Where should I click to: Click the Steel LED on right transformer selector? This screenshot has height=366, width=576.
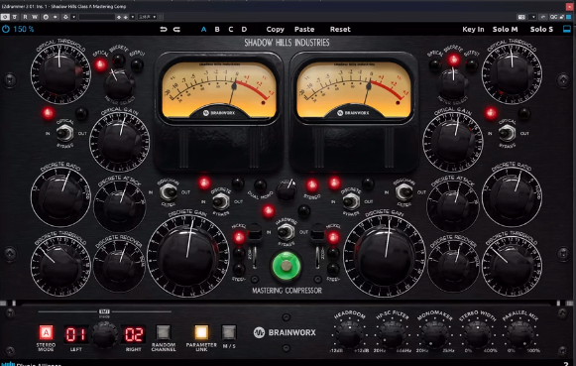click(x=333, y=269)
